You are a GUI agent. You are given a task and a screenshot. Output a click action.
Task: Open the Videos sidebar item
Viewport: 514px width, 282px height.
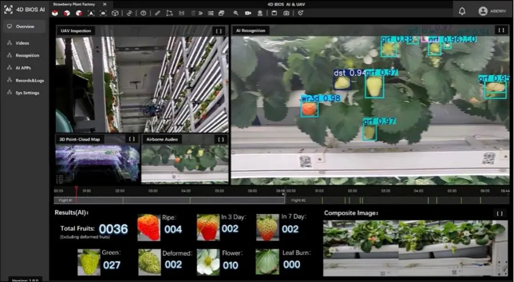point(23,43)
